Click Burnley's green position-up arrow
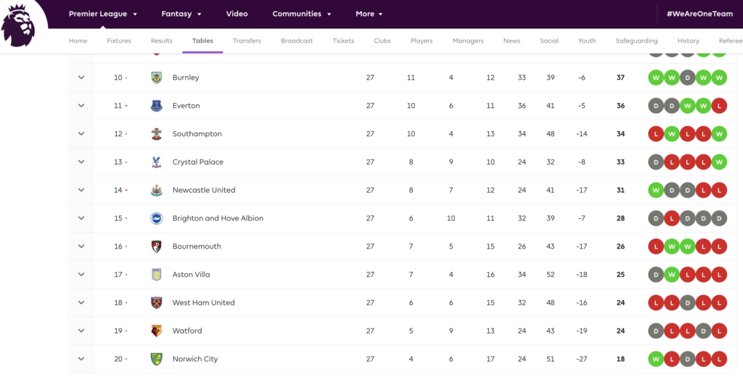The width and height of the screenshot is (743, 377). [126, 78]
